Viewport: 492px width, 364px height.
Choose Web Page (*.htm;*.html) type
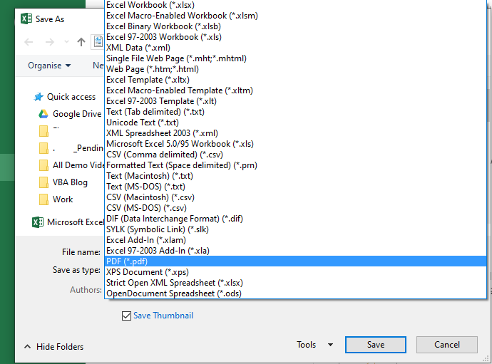pyautogui.click(x=295, y=69)
